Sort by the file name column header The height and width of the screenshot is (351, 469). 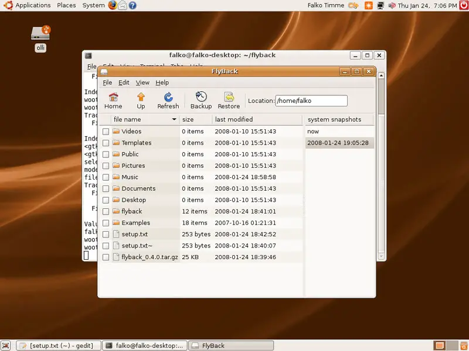[x=145, y=119]
